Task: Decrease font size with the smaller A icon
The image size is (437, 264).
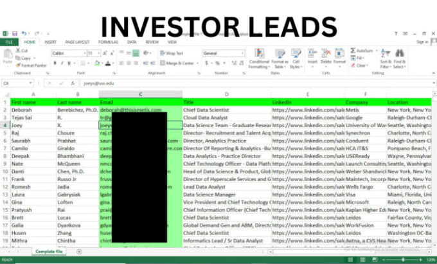Action: tap(112, 53)
